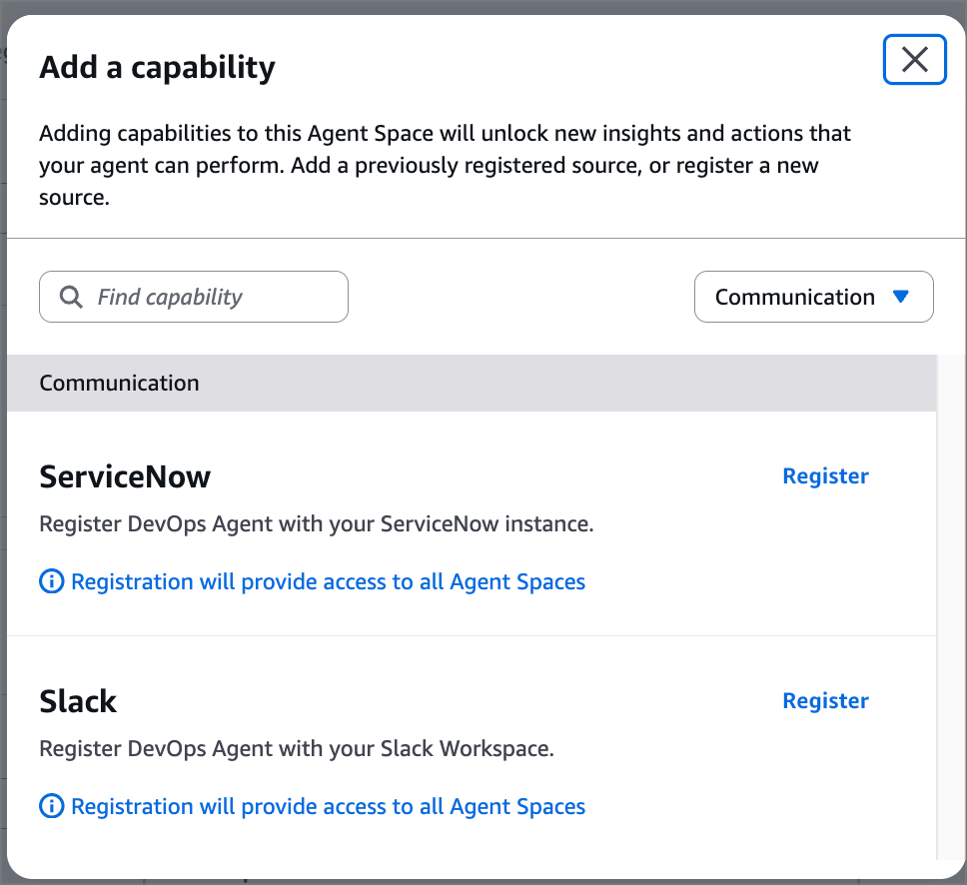Click the info icon under Slack
This screenshot has width=967, height=885.
coord(51,806)
